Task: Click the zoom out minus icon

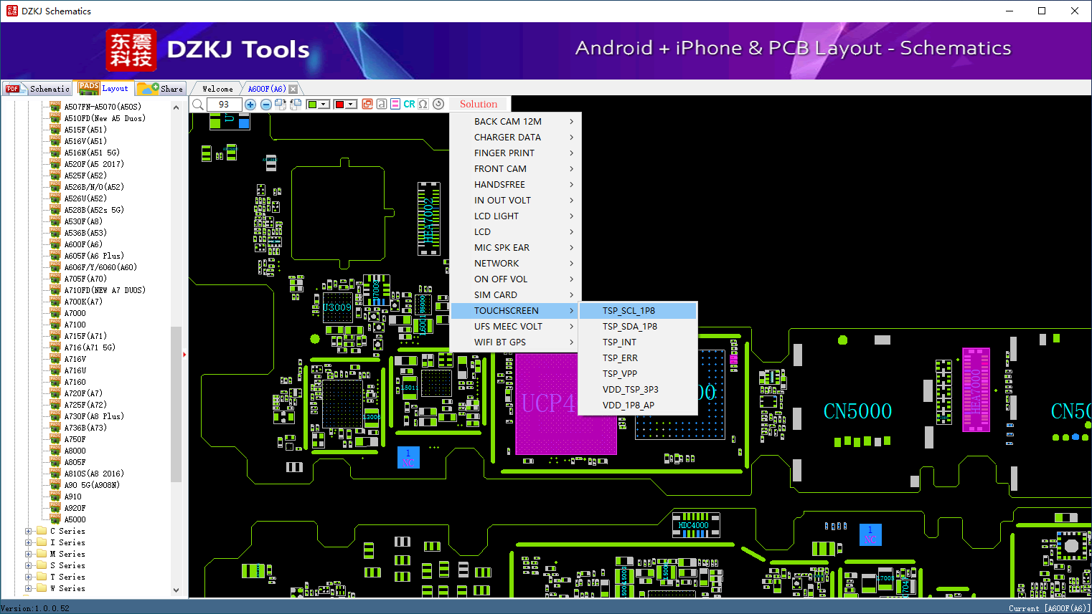Action: click(265, 105)
